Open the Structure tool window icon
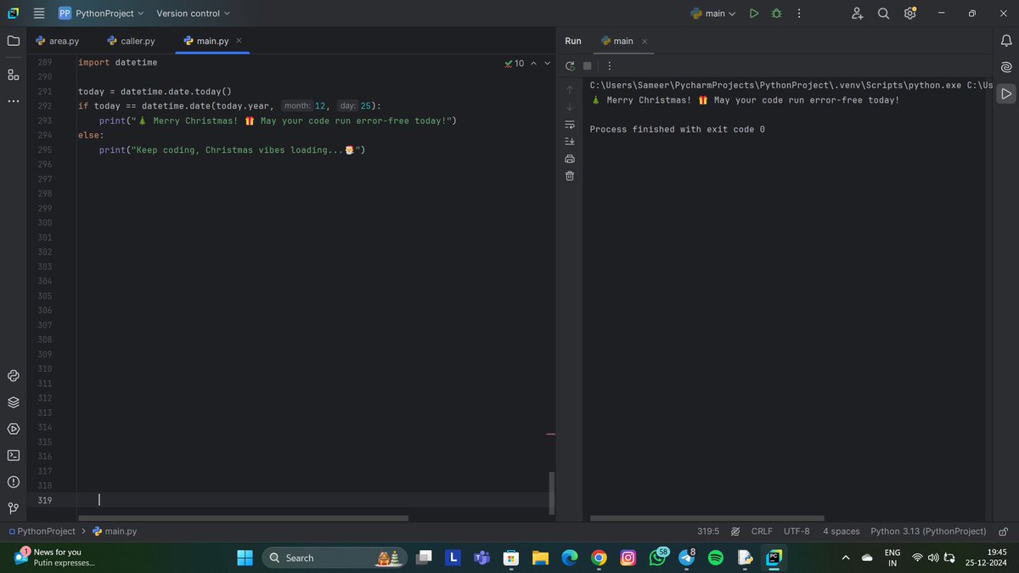 click(x=13, y=75)
